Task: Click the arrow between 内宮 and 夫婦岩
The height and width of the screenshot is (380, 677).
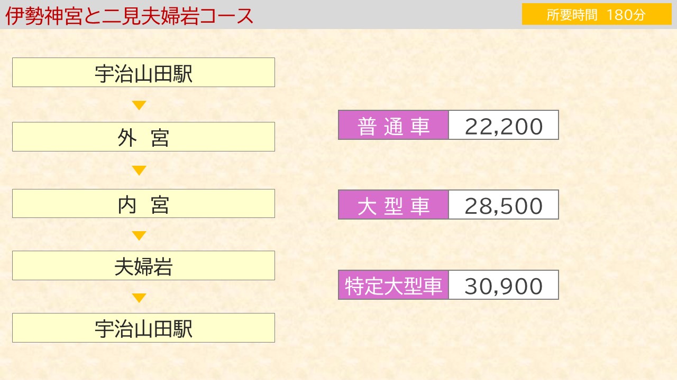Action: (x=139, y=235)
